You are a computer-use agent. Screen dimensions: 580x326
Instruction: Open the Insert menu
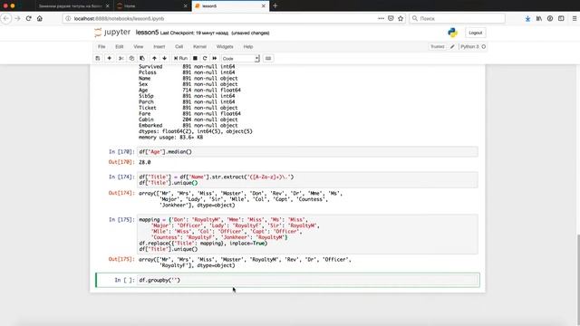(159, 46)
